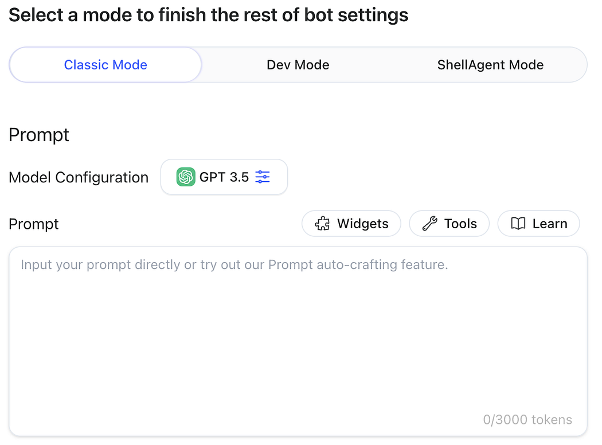
Task: Open model settings via the sliders icon
Action: click(x=263, y=177)
